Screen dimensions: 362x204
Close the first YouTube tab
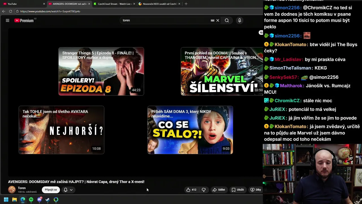pyautogui.click(x=44, y=4)
